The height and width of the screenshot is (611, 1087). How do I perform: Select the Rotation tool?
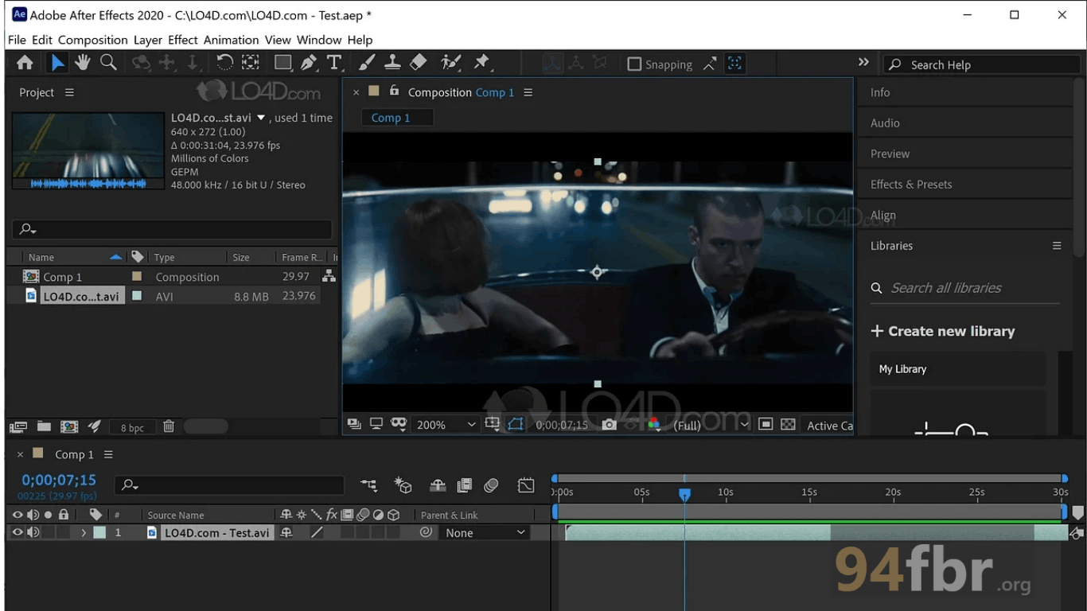(225, 63)
